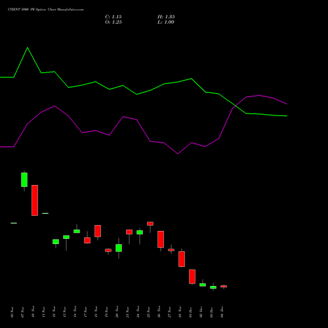
Task: Click the chart title text at top left
Action: coord(45,10)
